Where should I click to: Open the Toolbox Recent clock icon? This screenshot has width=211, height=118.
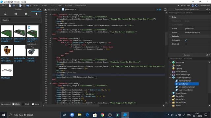(26, 14)
